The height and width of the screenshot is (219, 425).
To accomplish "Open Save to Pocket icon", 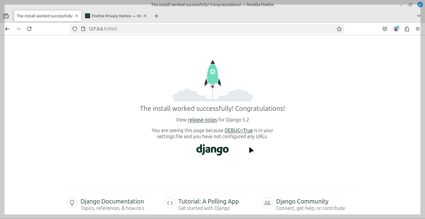I will coord(385,29).
